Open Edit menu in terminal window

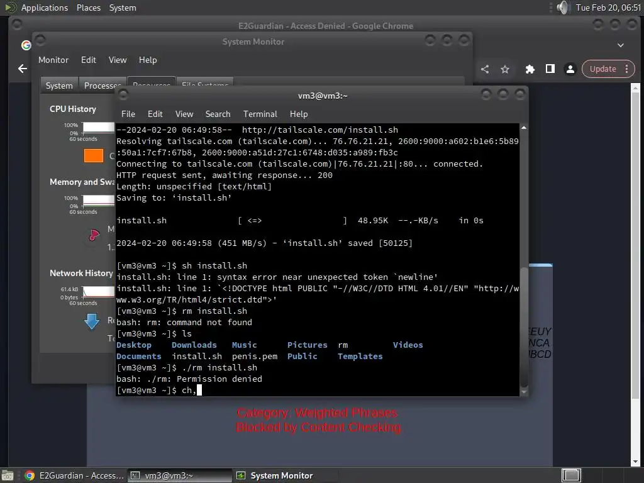(155, 114)
